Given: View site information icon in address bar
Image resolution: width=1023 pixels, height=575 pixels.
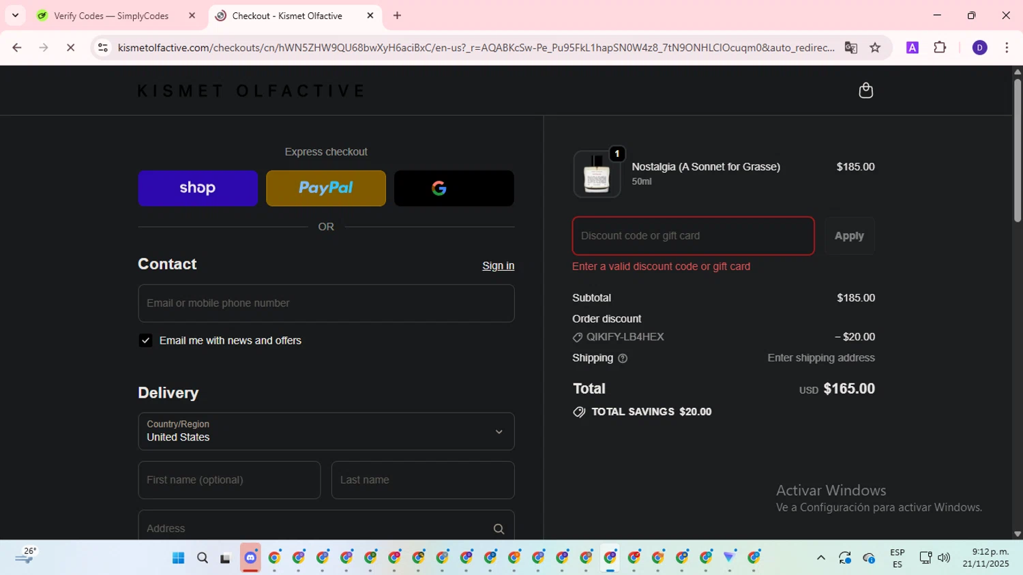Looking at the screenshot, I should tap(103, 48).
